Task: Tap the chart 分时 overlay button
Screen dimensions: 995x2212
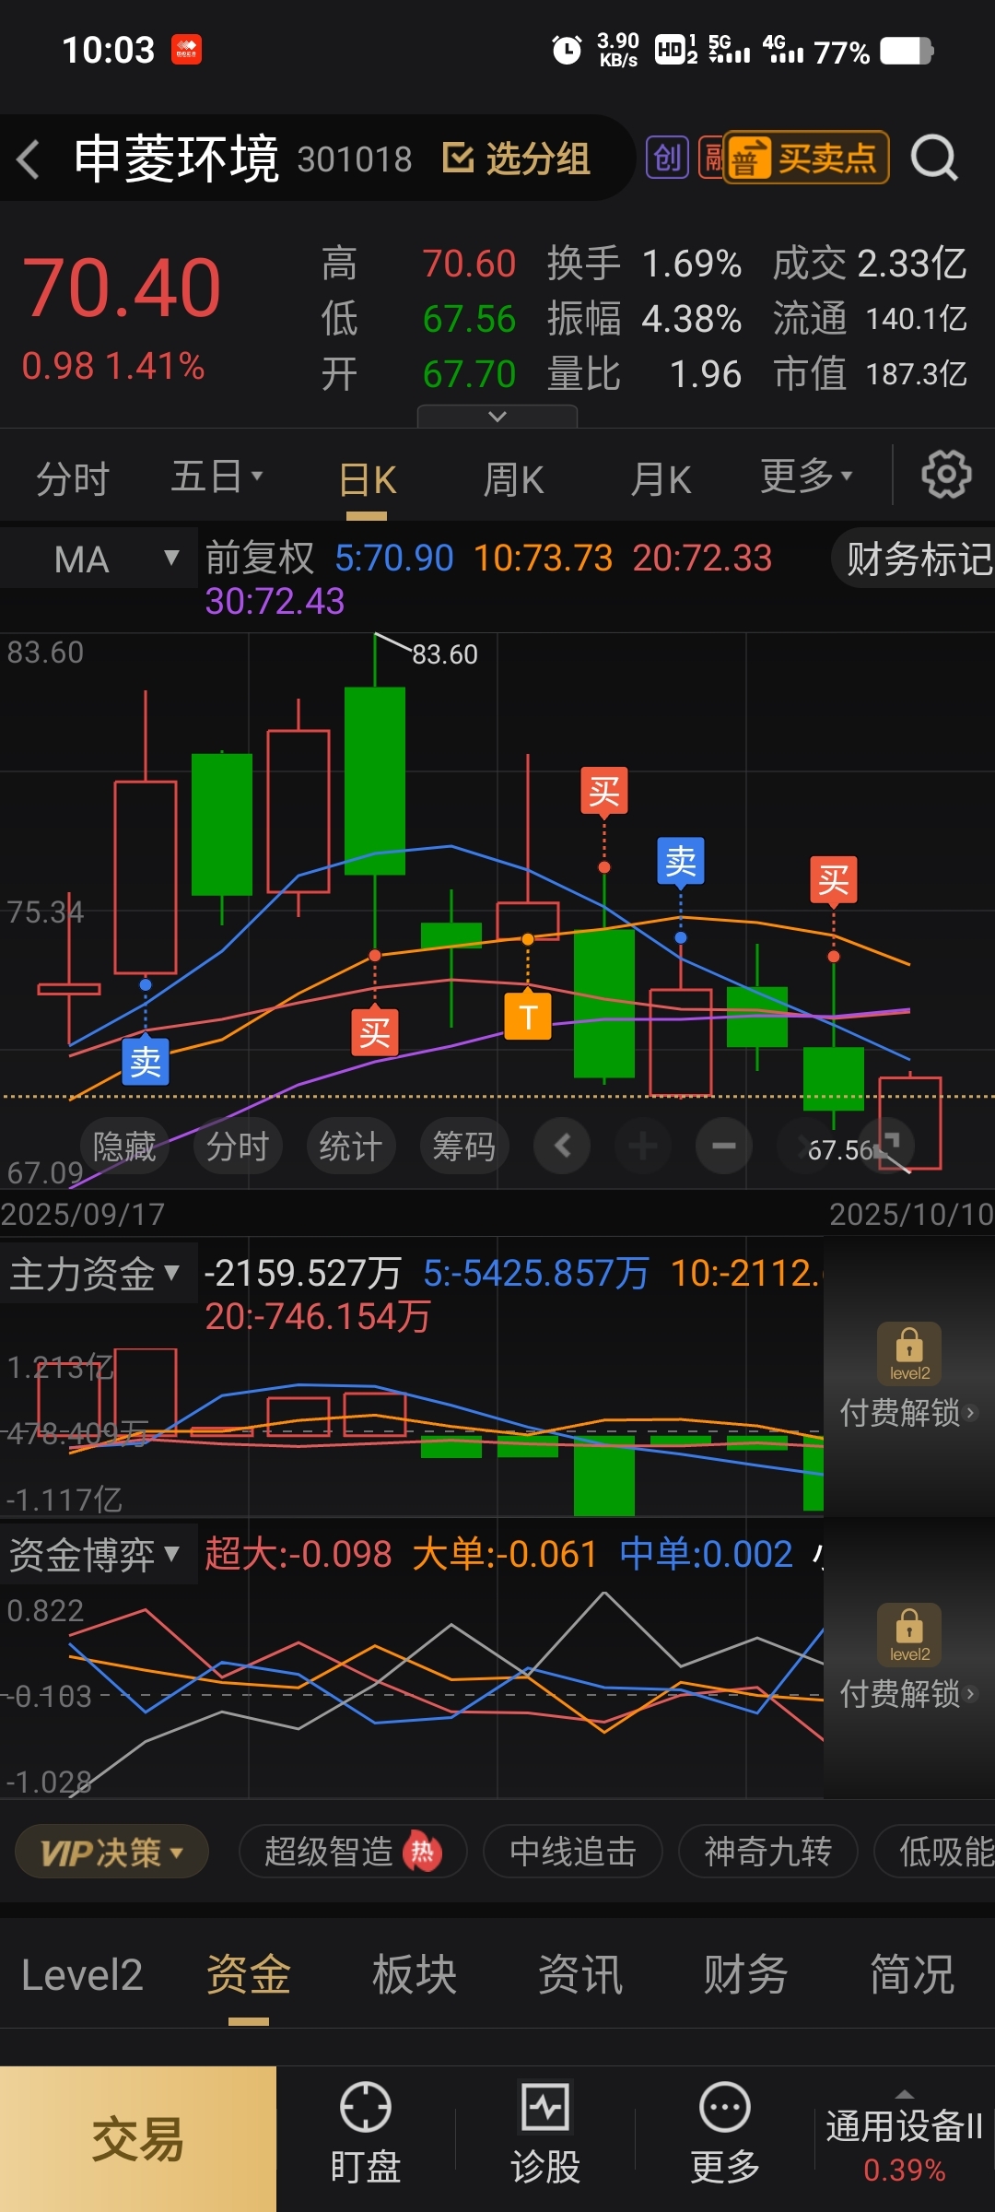Action: click(x=238, y=1146)
